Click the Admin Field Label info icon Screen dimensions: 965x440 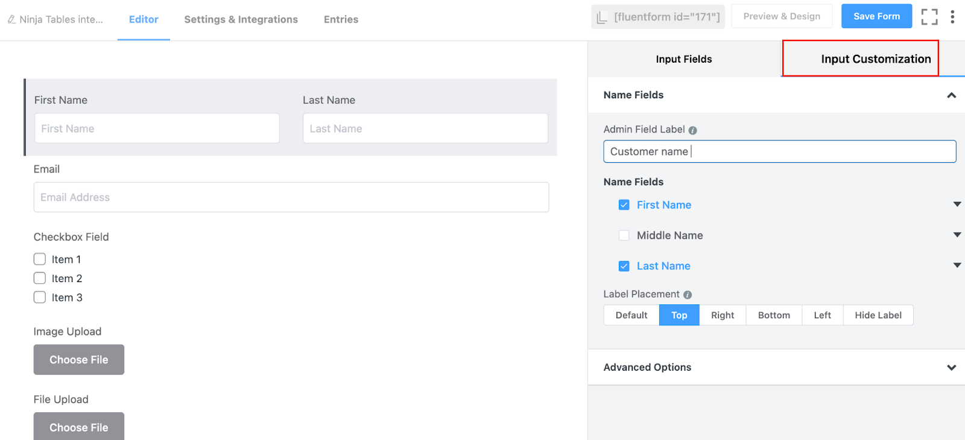692,130
